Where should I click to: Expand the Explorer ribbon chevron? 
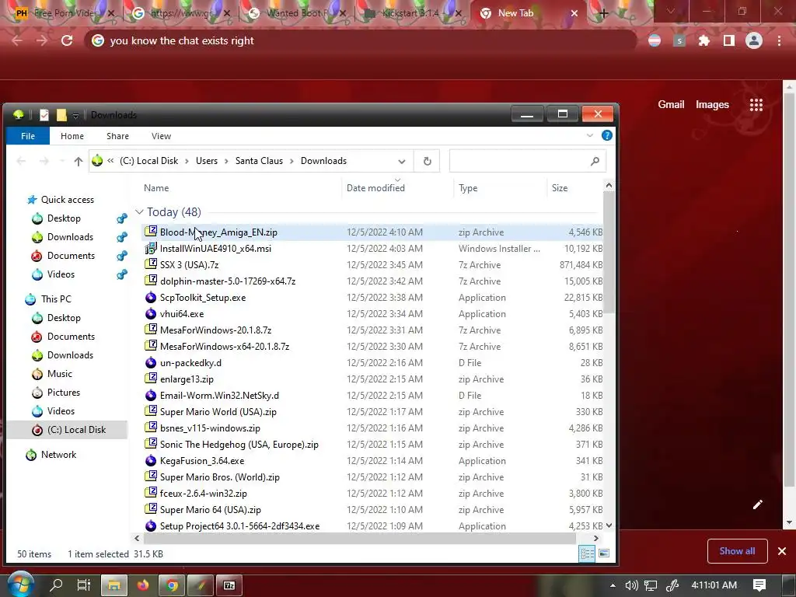(x=589, y=135)
